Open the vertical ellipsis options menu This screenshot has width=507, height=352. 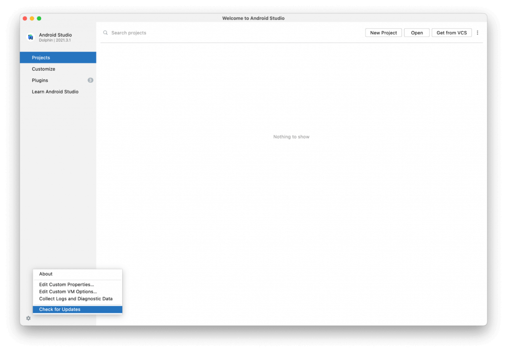click(x=477, y=33)
